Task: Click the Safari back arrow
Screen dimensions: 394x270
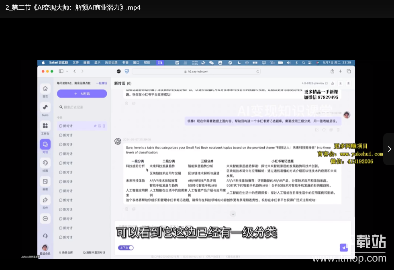Action: (x=75, y=72)
